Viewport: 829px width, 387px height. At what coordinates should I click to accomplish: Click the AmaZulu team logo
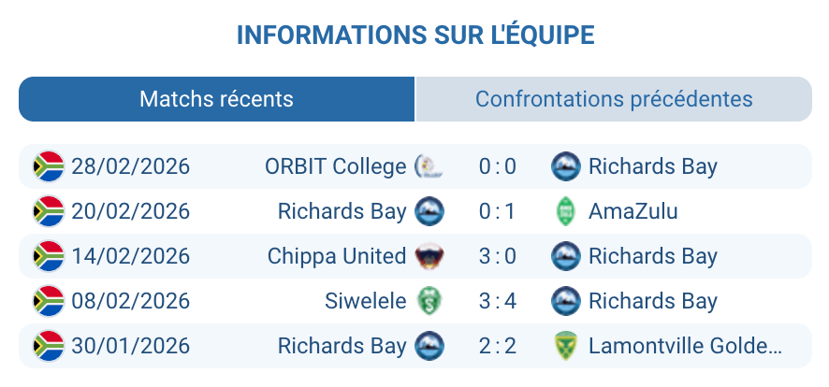point(565,211)
